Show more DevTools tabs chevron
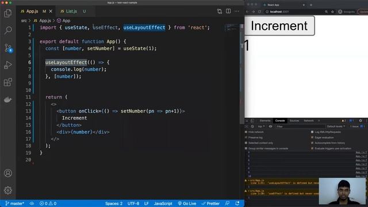The height and width of the screenshot is (207, 368). pyautogui.click(x=319, y=121)
